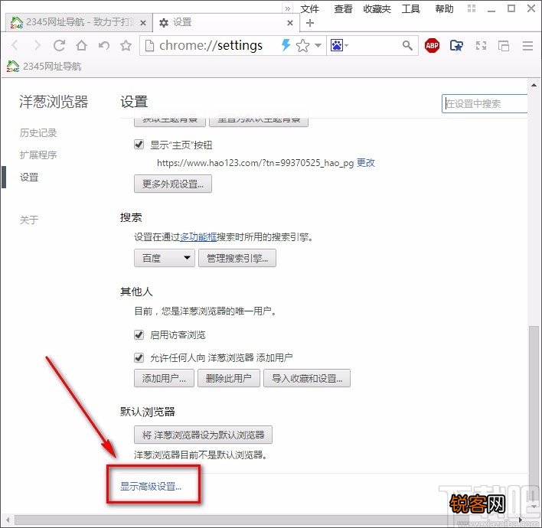
Task: Click 更多外观设置 button
Action: pyautogui.click(x=173, y=184)
